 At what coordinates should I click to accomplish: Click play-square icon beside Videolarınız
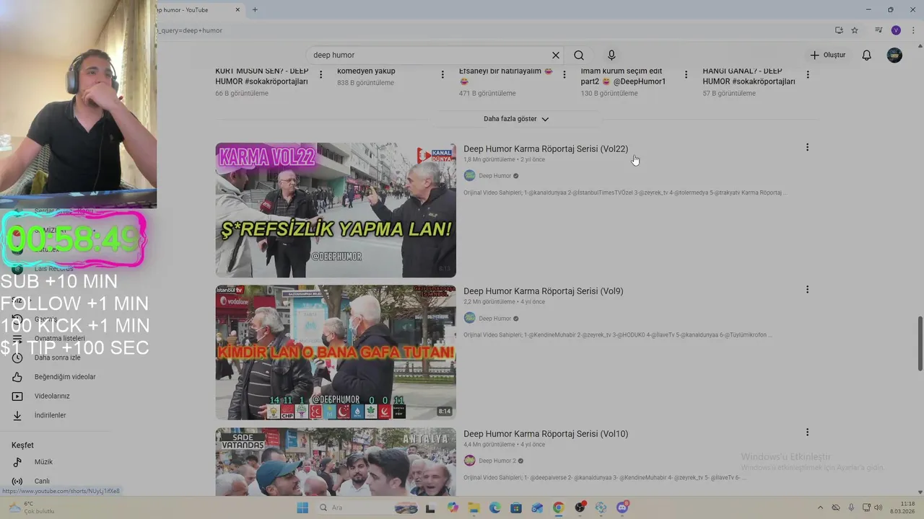click(x=17, y=396)
